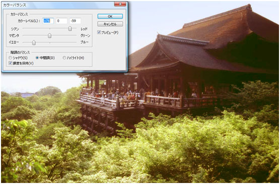This screenshot has width=280, height=184.
Task: Click the Cyan–Red slider handle
Action: pos(70,28)
